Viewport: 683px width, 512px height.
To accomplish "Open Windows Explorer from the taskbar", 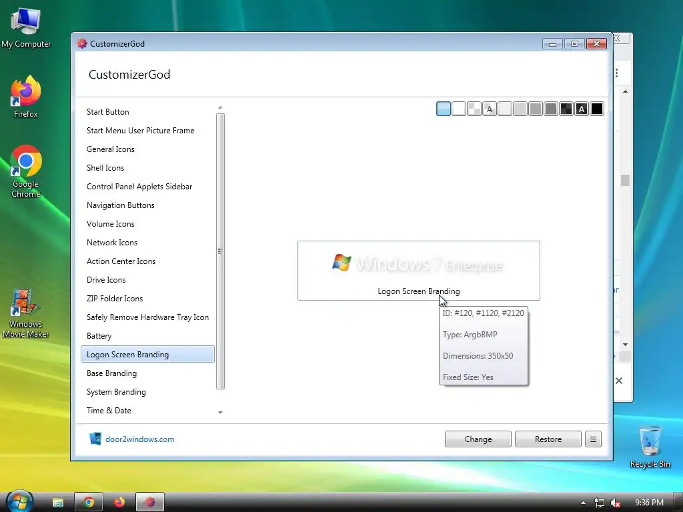I will tap(58, 503).
